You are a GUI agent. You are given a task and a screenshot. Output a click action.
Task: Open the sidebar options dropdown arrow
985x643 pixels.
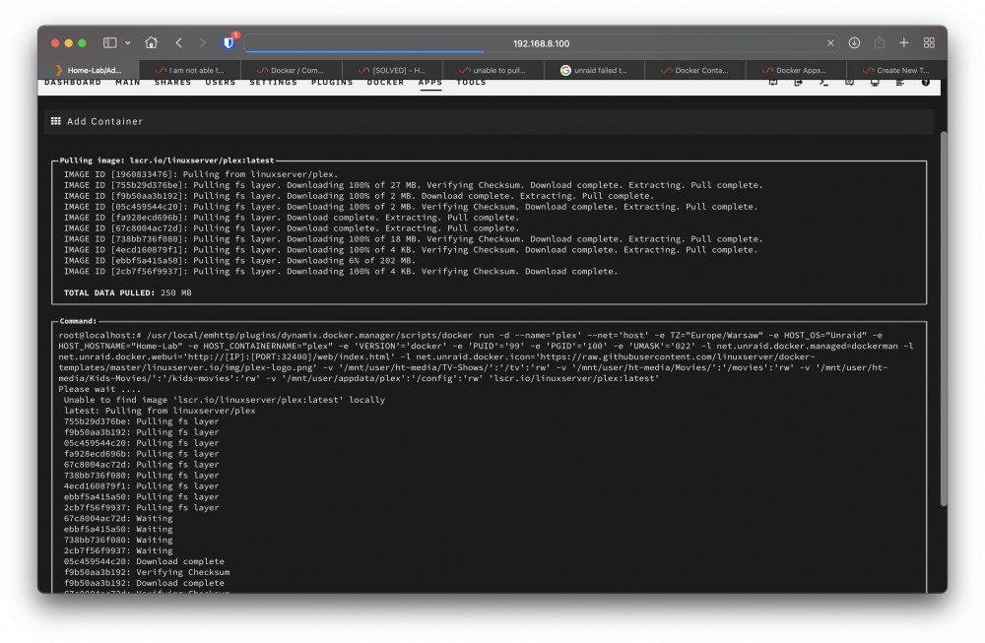click(127, 42)
